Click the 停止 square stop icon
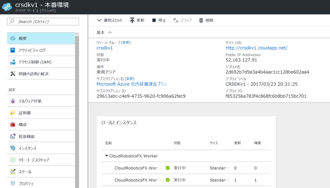This screenshot has height=188, width=330. tap(154, 20)
